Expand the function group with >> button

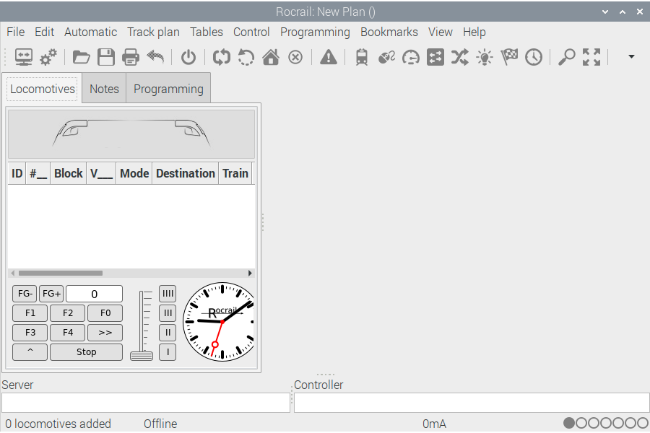[105, 333]
